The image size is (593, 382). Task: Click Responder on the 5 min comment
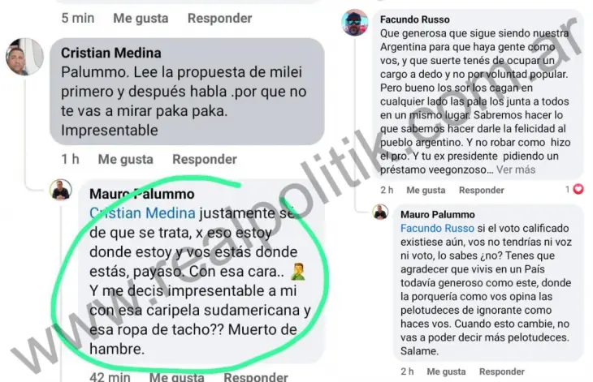pos(219,18)
